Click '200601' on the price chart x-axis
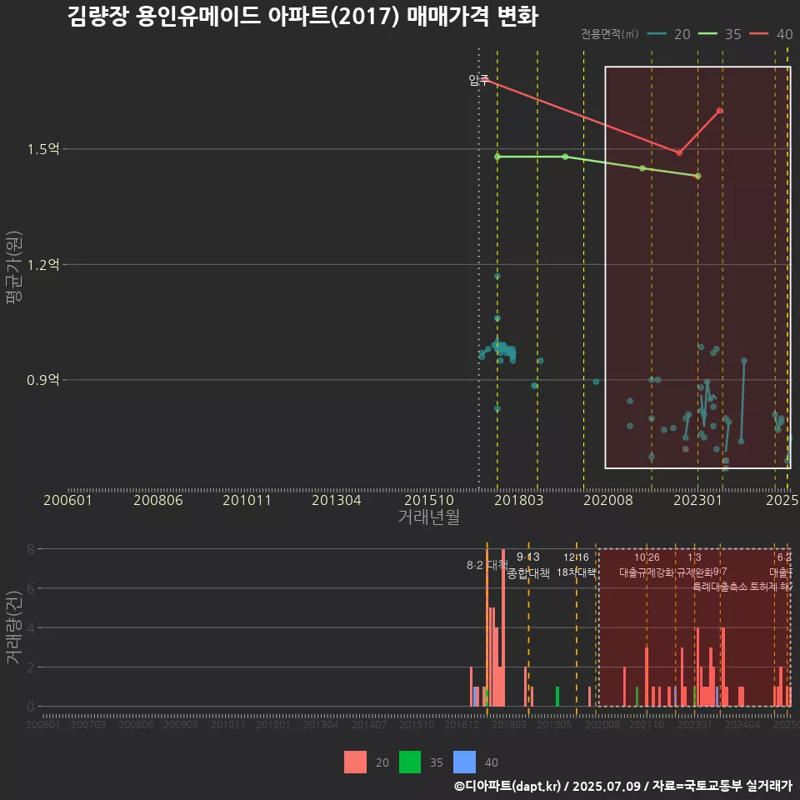The height and width of the screenshot is (800, 800). point(67,500)
